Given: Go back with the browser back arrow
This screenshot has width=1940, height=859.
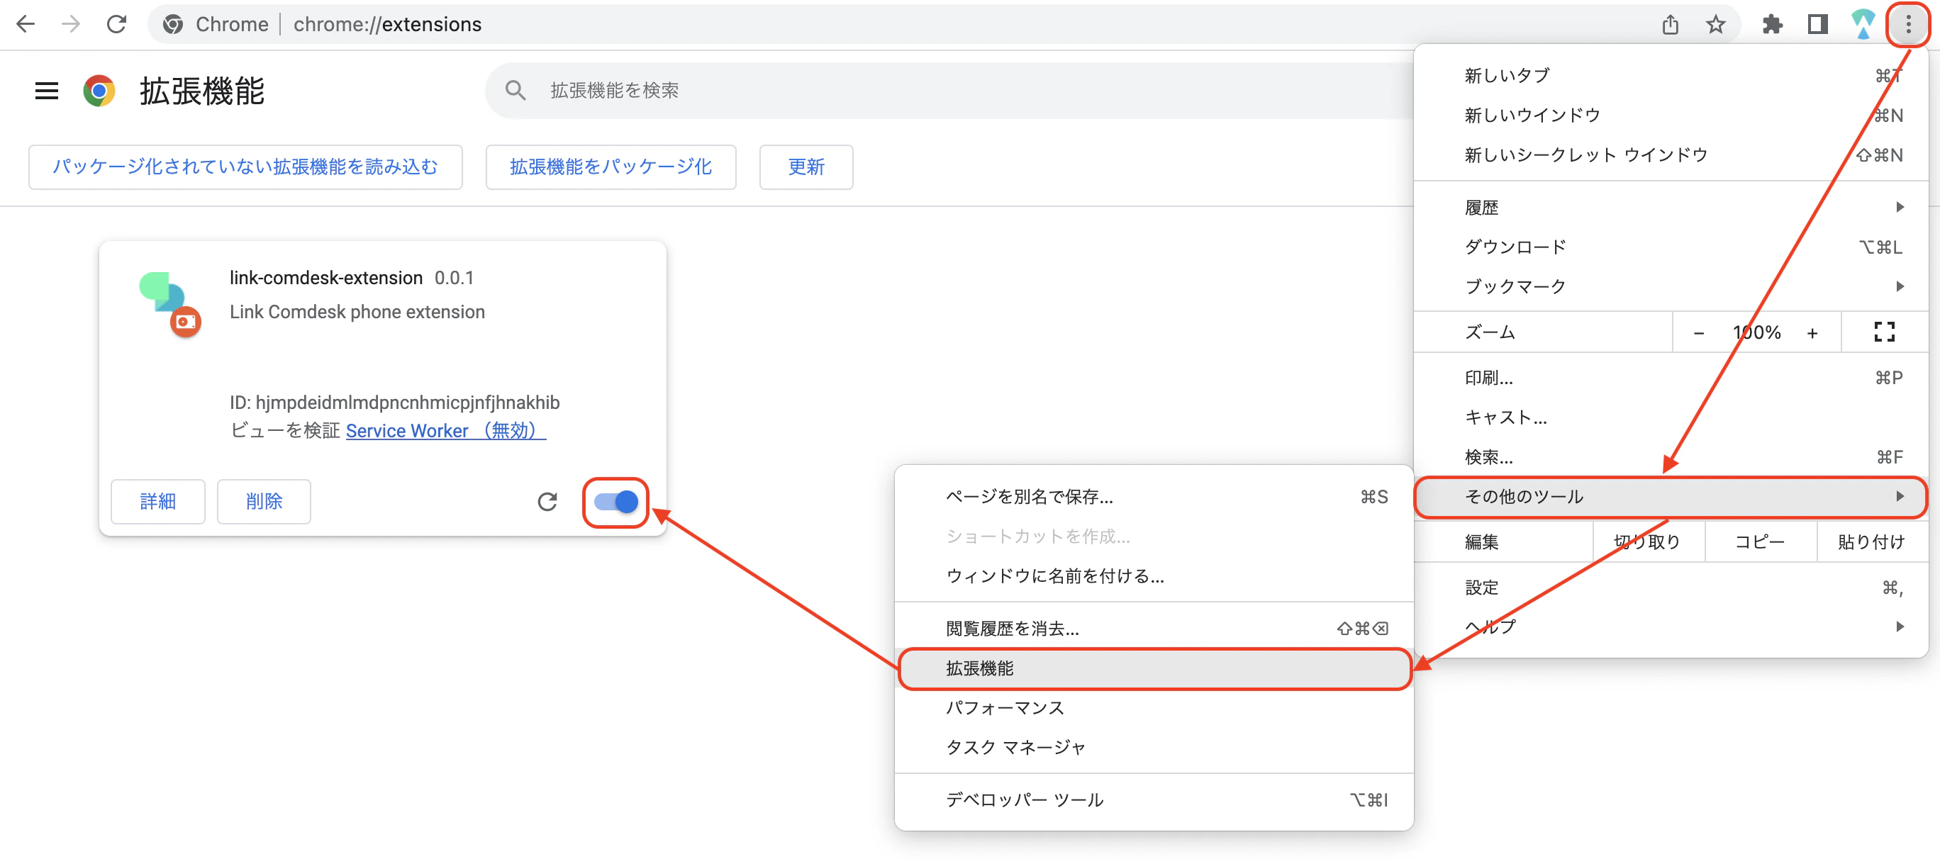Looking at the screenshot, I should pyautogui.click(x=26, y=24).
